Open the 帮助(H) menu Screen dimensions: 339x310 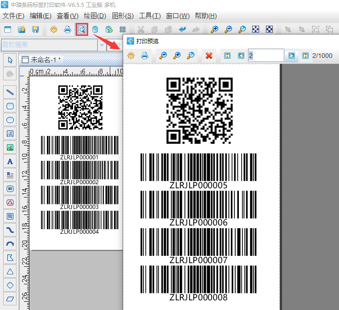click(x=206, y=16)
